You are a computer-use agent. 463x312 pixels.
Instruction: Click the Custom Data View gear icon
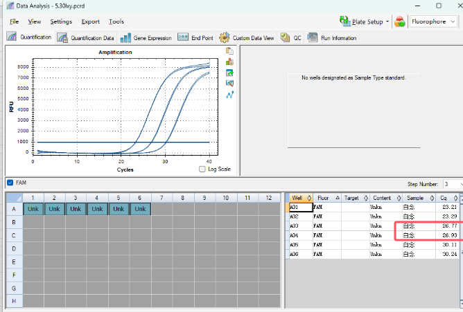tap(224, 38)
